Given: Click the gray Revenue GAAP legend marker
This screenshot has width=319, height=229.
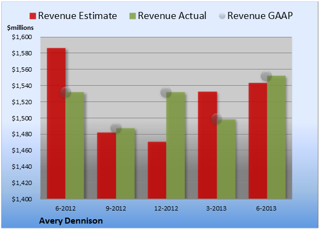Looking at the screenshot, I should tap(222, 16).
